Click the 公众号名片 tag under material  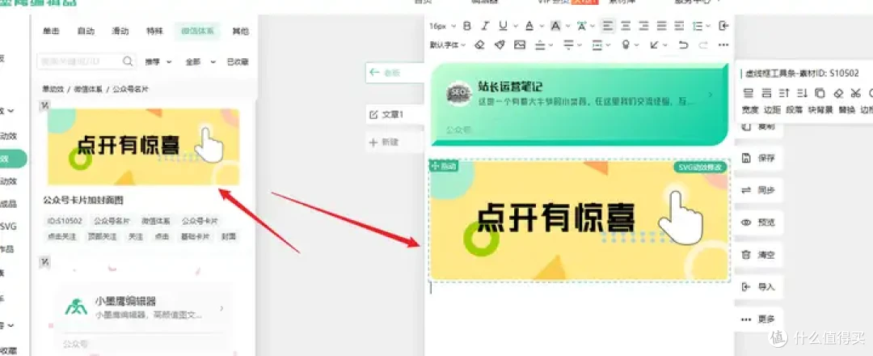[112, 221]
